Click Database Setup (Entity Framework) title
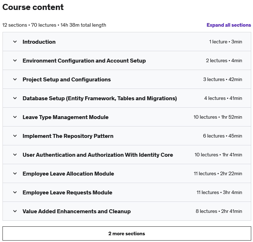253x242 pixels. [x=100, y=98]
